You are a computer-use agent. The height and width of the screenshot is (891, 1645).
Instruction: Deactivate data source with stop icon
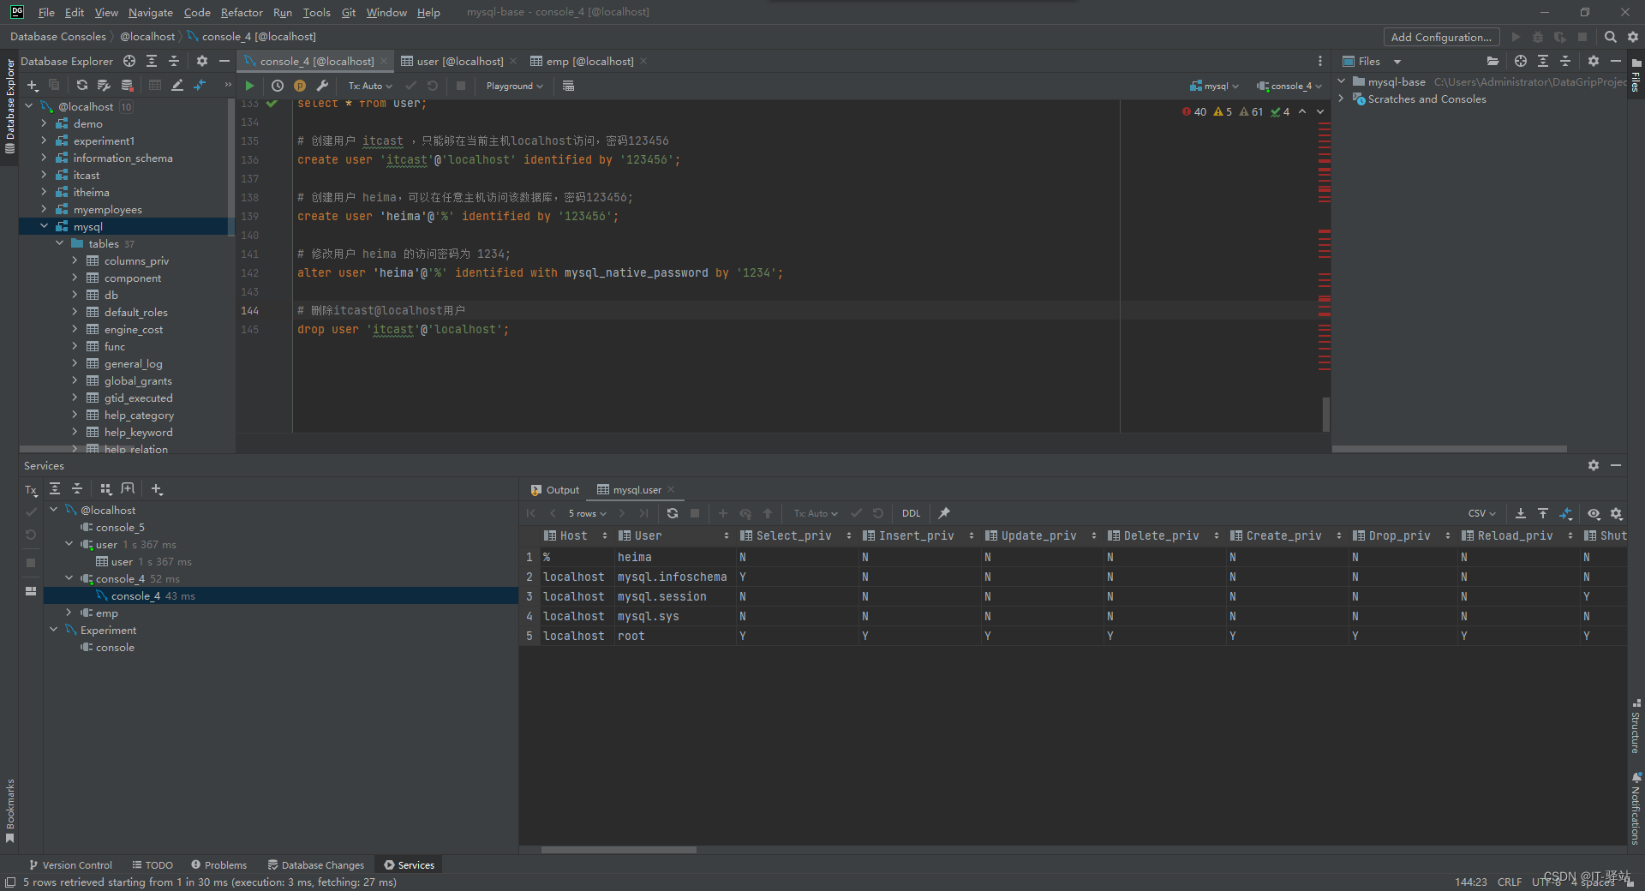[127, 86]
